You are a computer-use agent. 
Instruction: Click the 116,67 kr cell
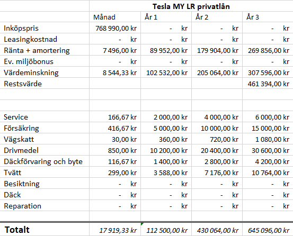click(x=115, y=161)
